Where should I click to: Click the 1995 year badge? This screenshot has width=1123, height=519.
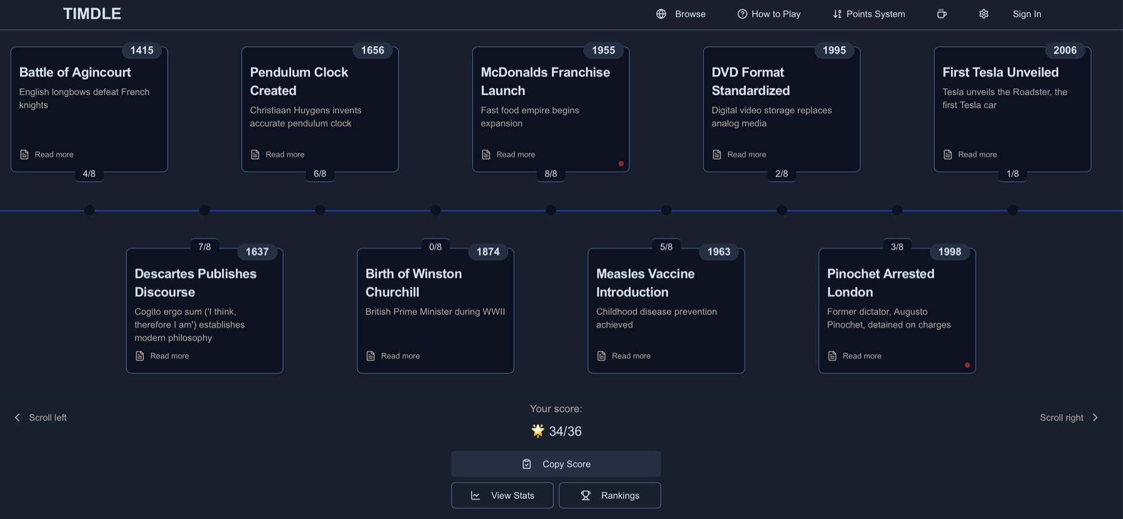(x=834, y=50)
